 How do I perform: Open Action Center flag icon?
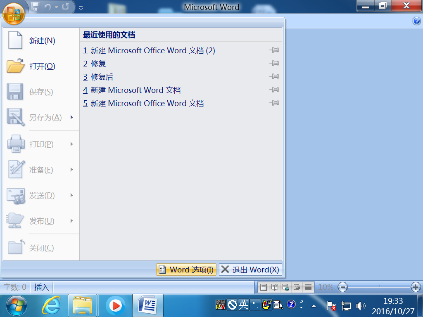pos(331,306)
